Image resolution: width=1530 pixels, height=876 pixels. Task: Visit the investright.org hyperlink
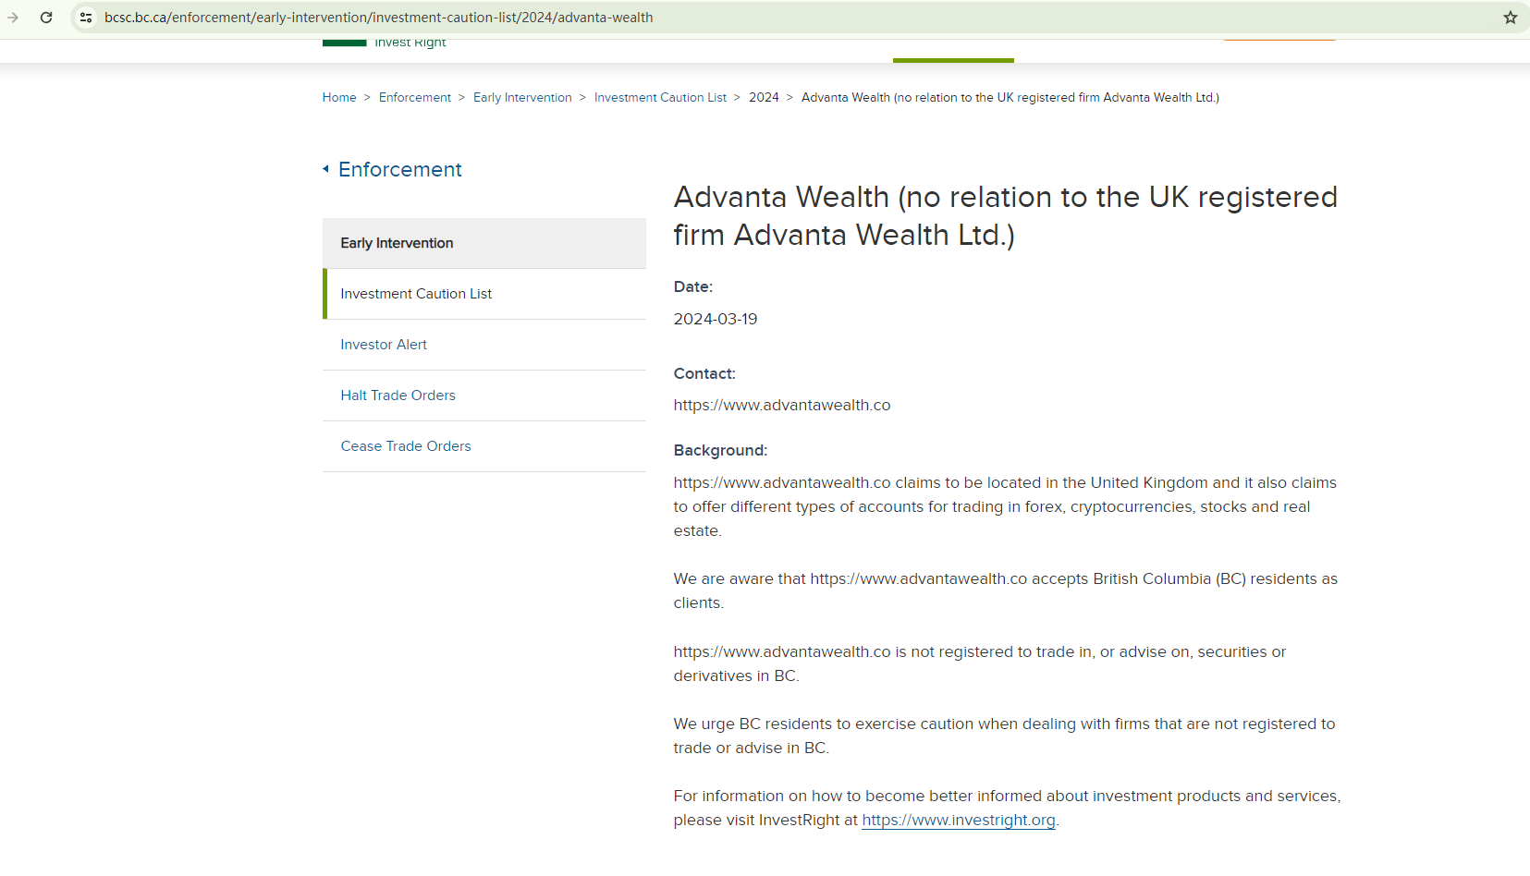pyautogui.click(x=959, y=821)
